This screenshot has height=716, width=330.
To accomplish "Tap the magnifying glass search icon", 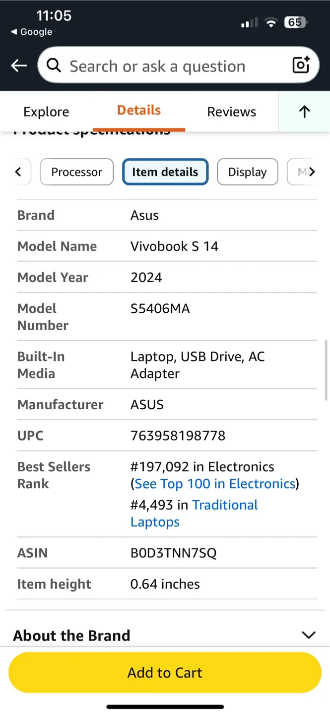I will (x=53, y=65).
